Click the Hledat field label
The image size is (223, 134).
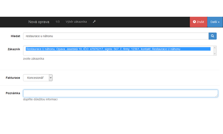point(15,36)
